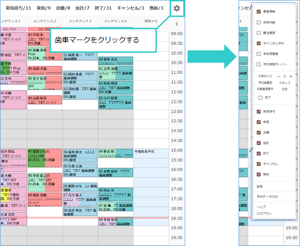
Task: Click ログアウト to sign out
Action: (264, 213)
